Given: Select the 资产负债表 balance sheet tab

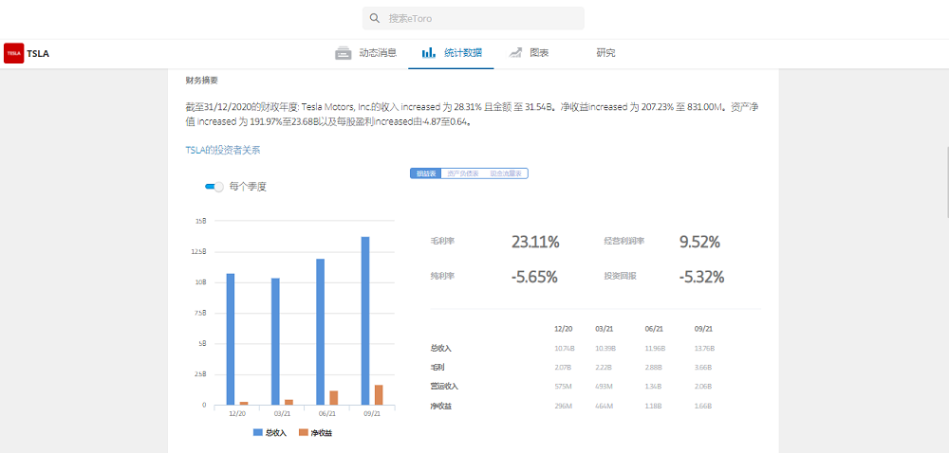Looking at the screenshot, I should coord(463,173).
